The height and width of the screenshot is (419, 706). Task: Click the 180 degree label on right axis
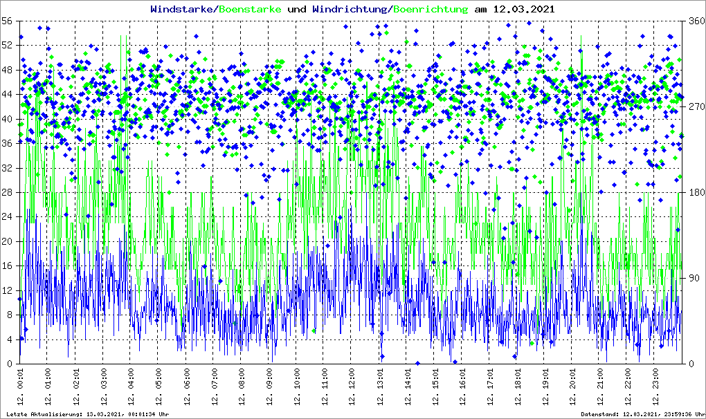pyautogui.click(x=694, y=193)
